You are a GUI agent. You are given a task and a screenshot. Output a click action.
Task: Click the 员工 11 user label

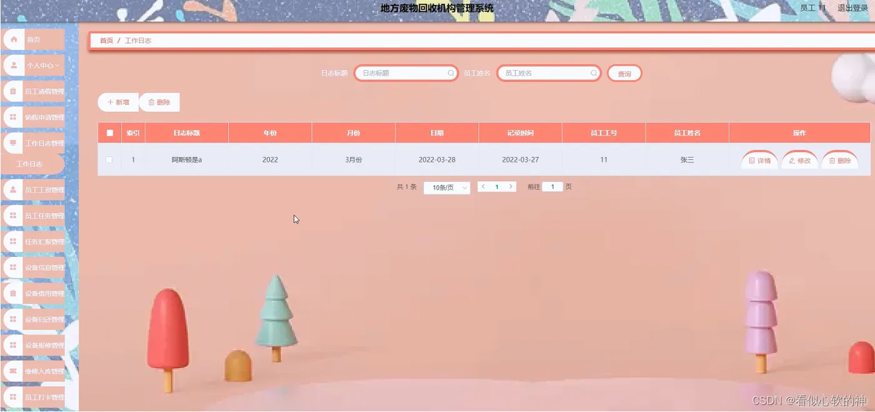[x=813, y=8]
